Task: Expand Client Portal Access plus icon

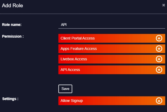Action: [159, 38]
